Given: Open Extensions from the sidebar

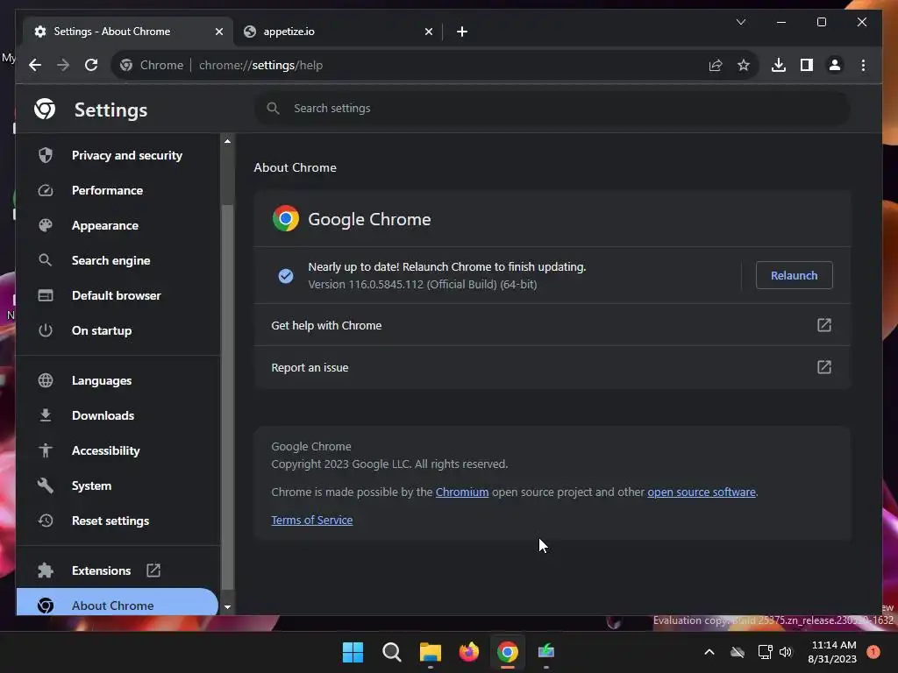Looking at the screenshot, I should [118, 570].
